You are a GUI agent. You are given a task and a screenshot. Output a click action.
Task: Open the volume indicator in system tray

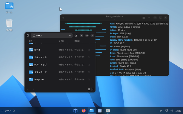pos(172,111)
